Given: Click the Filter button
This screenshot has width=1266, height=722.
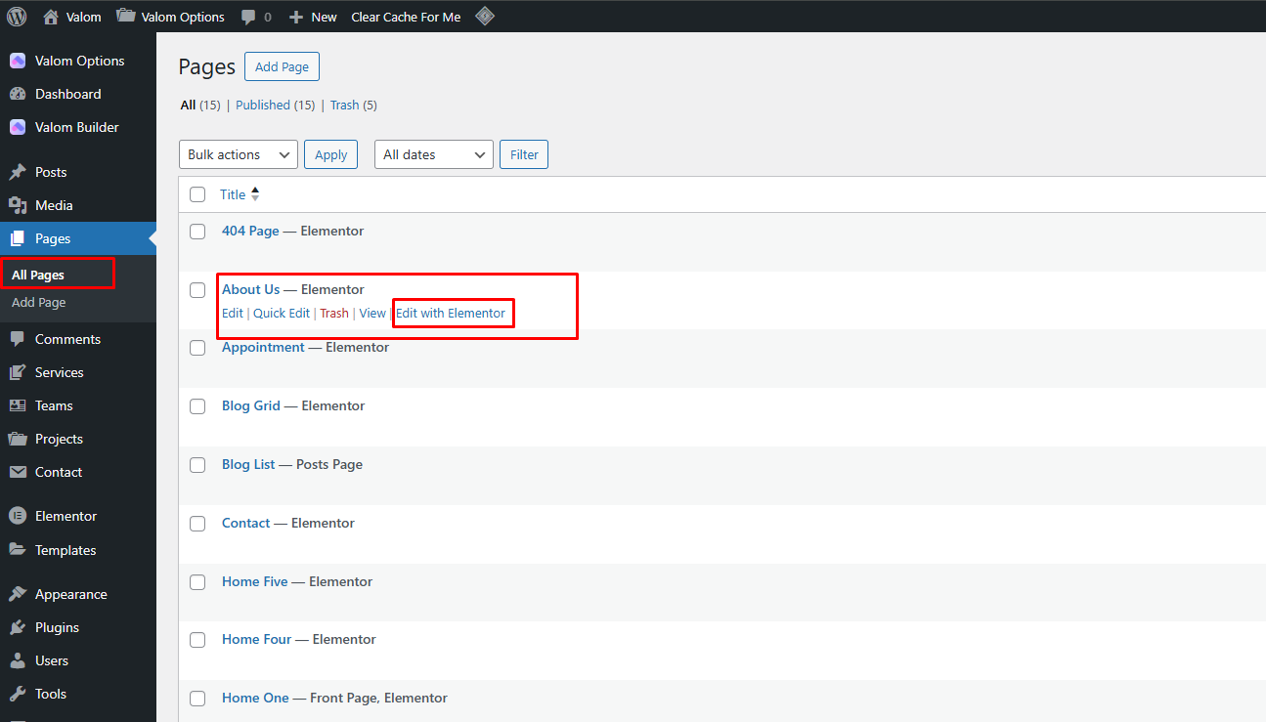Looking at the screenshot, I should tap(524, 154).
